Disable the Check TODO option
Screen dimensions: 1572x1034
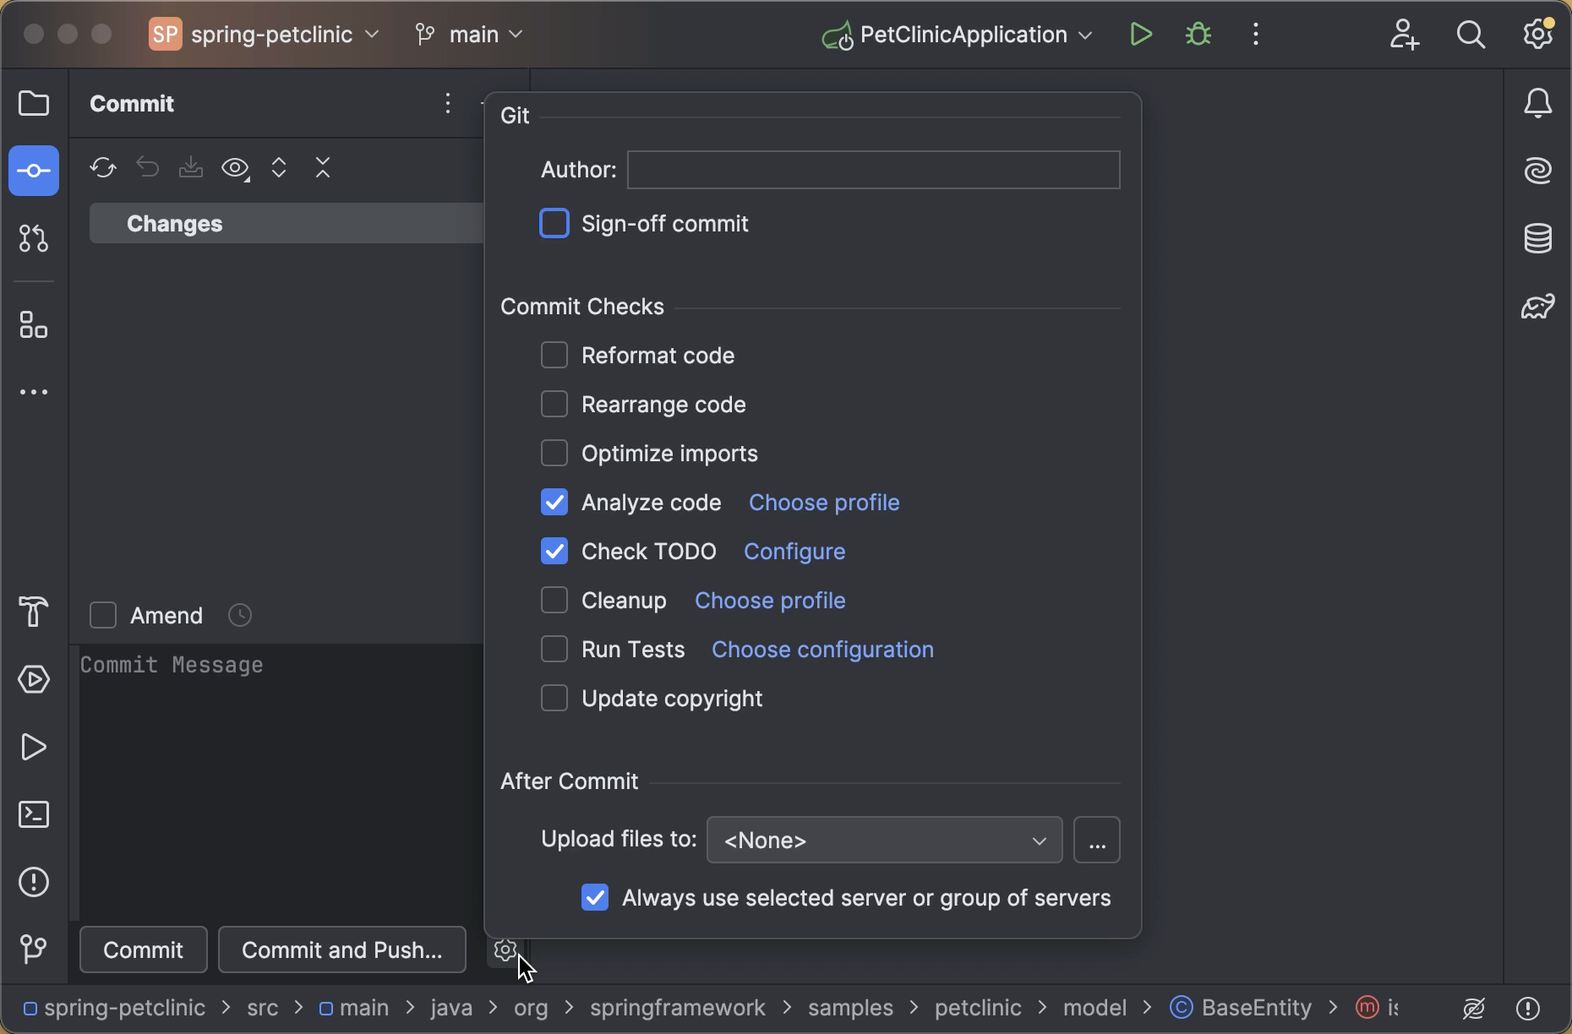(554, 551)
